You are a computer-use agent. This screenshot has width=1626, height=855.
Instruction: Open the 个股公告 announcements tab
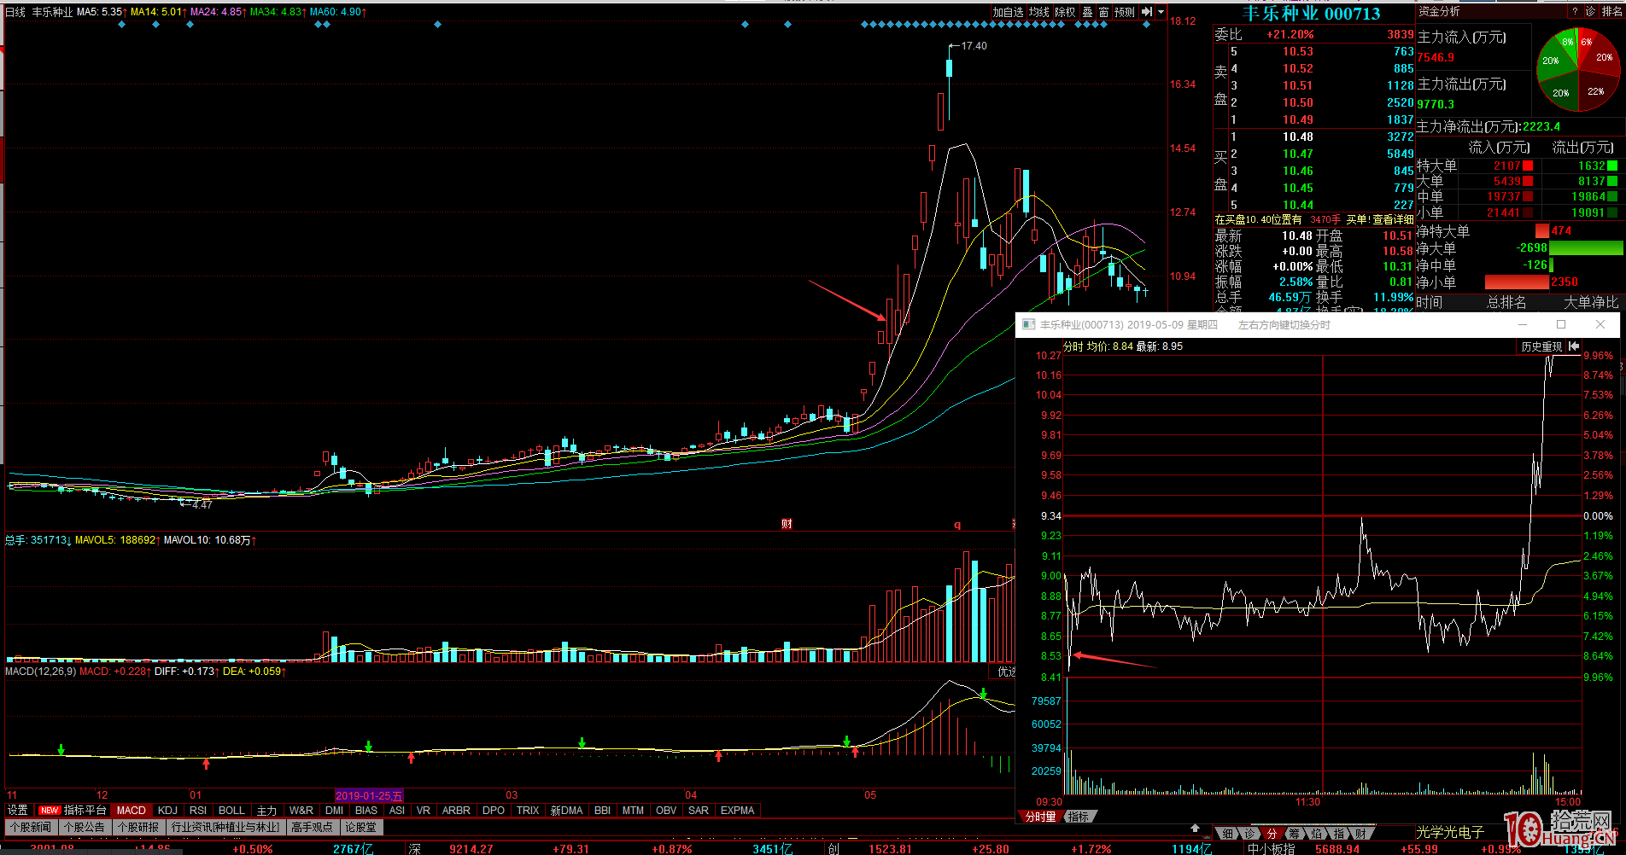click(85, 827)
